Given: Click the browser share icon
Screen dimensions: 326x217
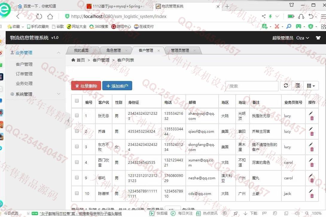Looking at the screenshot, I should pyautogui.click(x=263, y=16).
